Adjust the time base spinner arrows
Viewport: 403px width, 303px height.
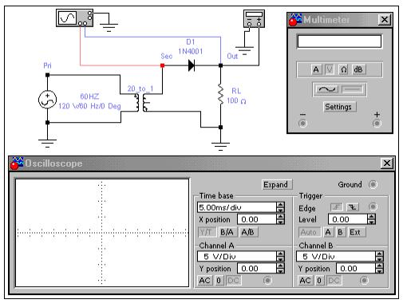click(x=280, y=207)
